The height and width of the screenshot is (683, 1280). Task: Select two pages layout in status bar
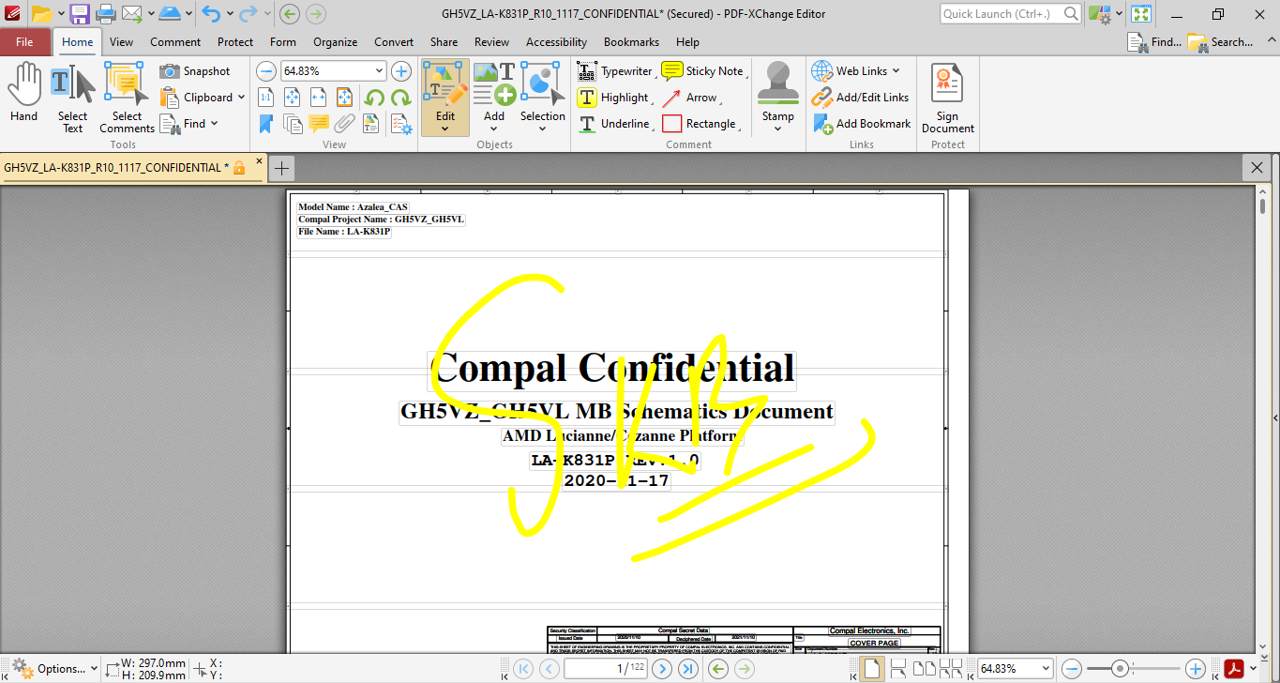pos(924,669)
